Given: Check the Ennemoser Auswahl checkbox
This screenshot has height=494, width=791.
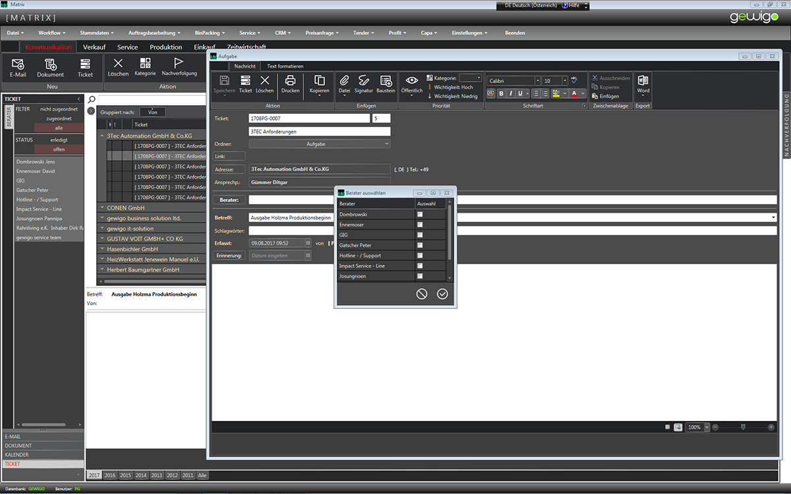Looking at the screenshot, I should tap(420, 225).
